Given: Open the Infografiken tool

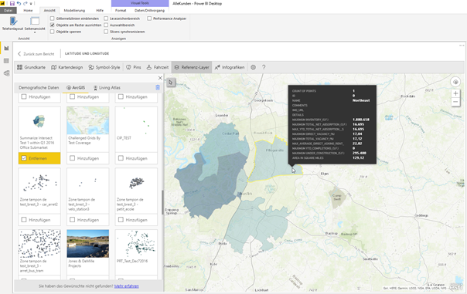Looking at the screenshot, I should pos(230,67).
